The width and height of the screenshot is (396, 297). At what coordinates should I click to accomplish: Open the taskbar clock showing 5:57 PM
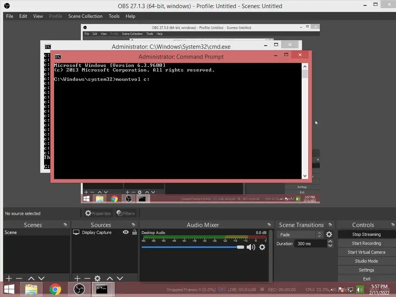tap(379, 290)
